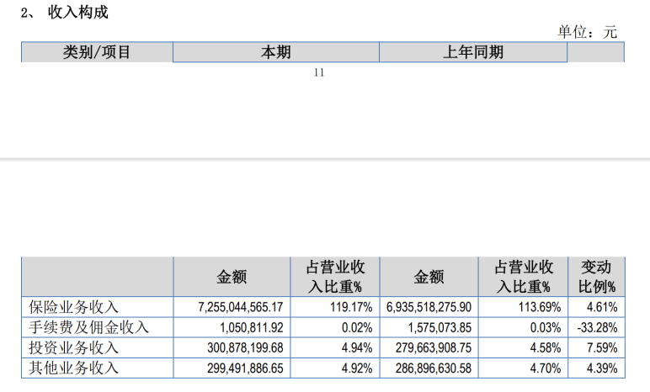This screenshot has width=650, height=392.
Task: Click the 手续费及佣金收入 row label
Action: point(88,327)
